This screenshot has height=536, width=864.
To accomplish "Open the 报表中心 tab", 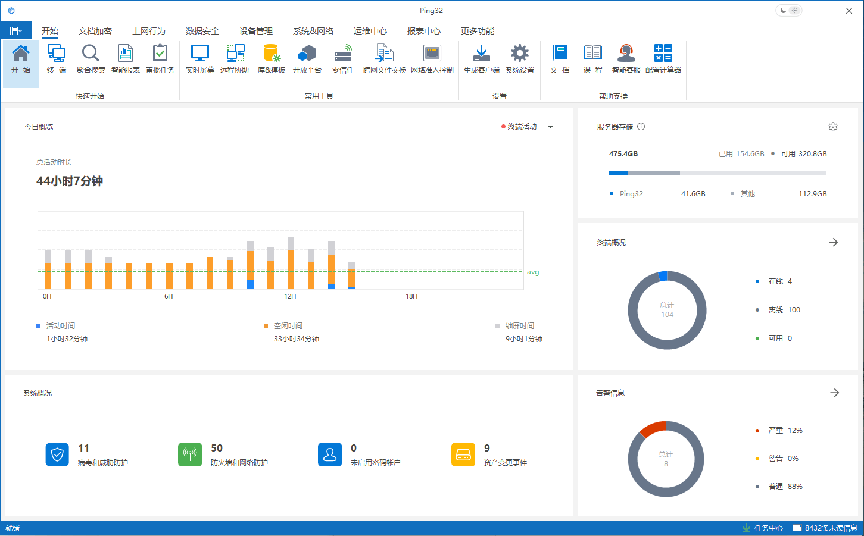I will click(423, 31).
